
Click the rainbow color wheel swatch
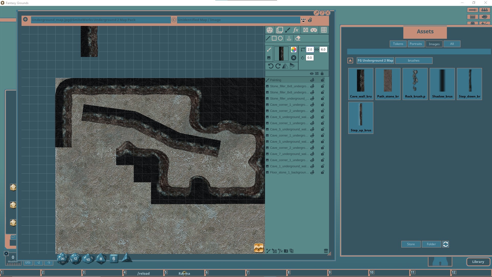pos(294,50)
